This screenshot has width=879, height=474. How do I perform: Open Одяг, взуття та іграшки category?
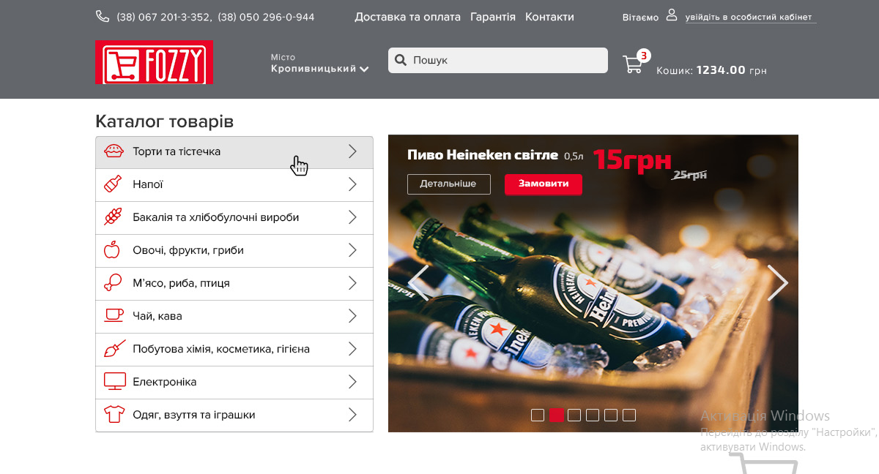coord(234,415)
